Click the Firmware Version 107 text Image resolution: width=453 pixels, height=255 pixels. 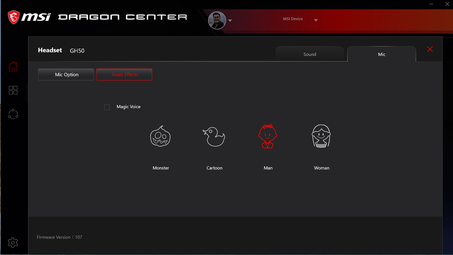(x=59, y=237)
